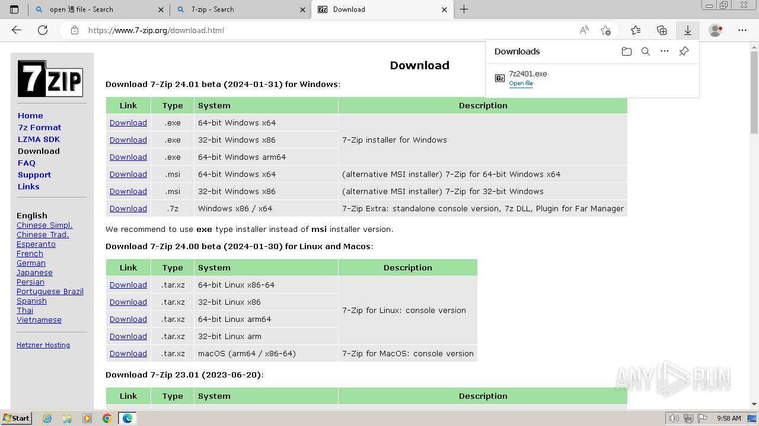Download the 32-bit Windows x86 .msi installer
The width and height of the screenshot is (759, 426).
[x=128, y=191]
